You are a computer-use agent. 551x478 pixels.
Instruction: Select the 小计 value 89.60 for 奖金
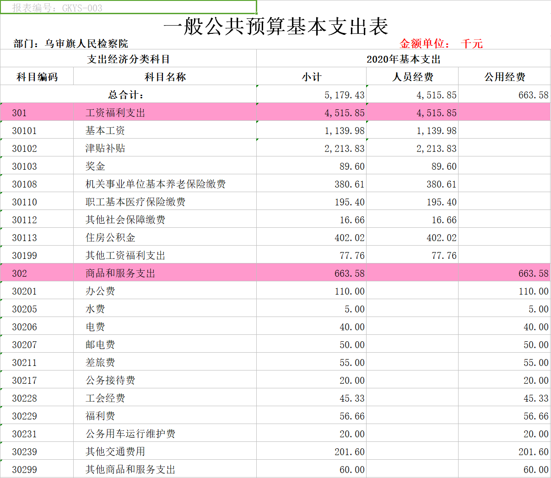coord(312,166)
